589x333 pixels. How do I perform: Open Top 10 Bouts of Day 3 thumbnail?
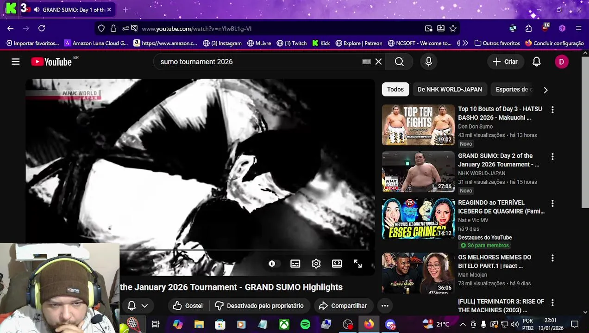pos(418,125)
